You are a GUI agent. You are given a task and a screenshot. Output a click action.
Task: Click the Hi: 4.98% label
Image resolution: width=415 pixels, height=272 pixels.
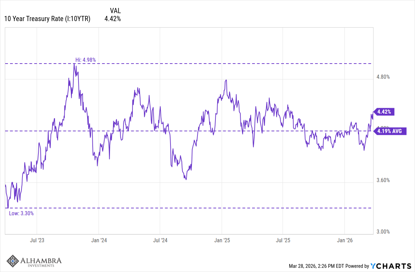[85, 60]
